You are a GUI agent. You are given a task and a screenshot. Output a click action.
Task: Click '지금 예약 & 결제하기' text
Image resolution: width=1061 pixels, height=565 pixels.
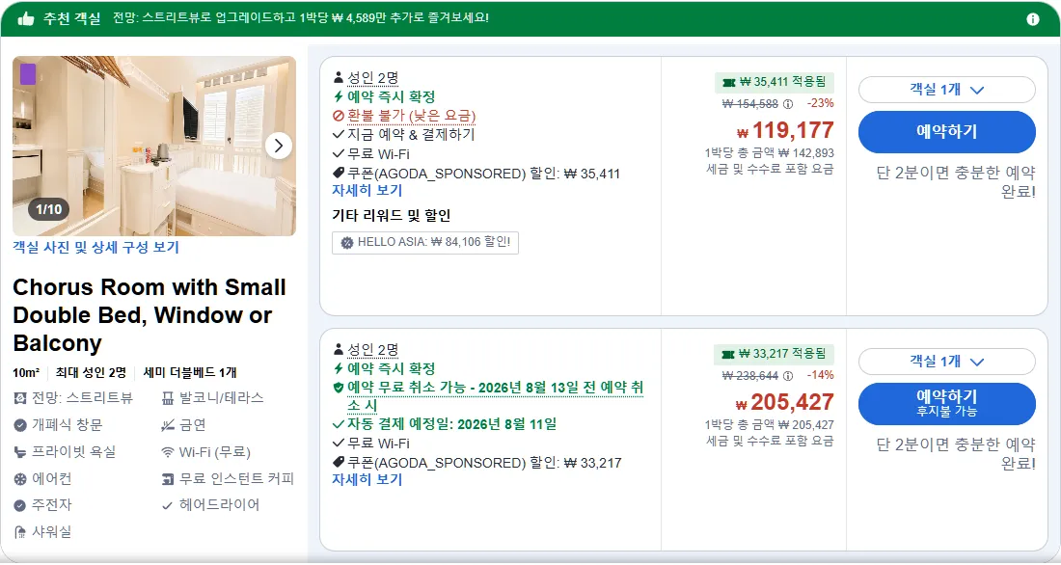411,135
